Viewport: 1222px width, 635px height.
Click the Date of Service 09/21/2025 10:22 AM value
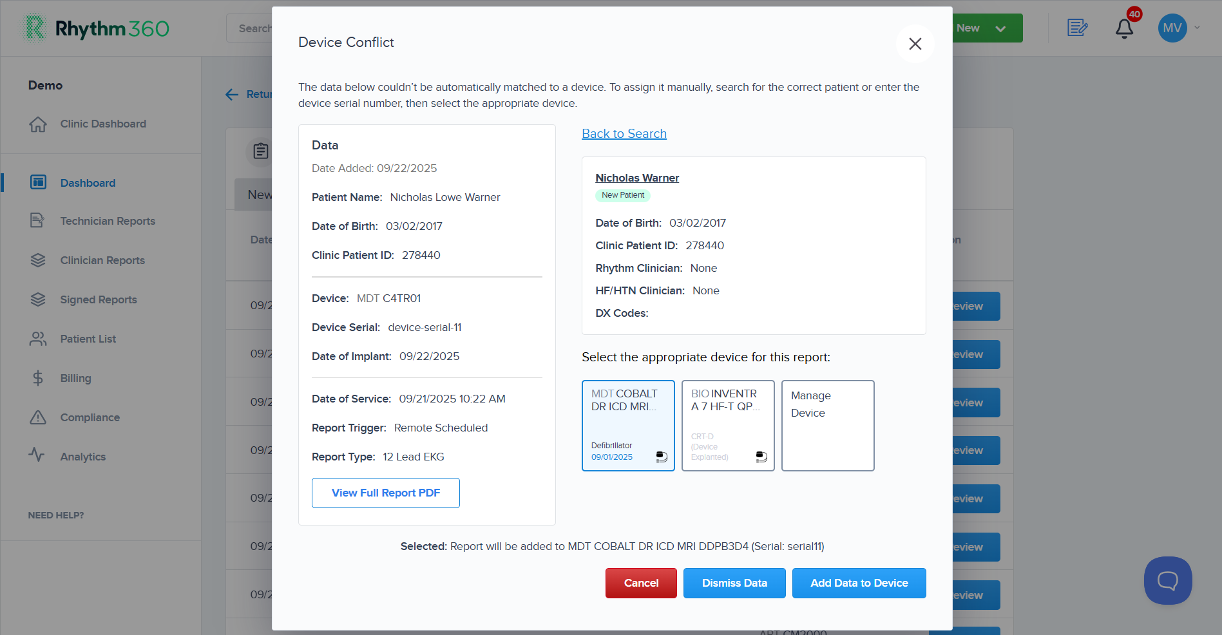[x=452, y=399]
